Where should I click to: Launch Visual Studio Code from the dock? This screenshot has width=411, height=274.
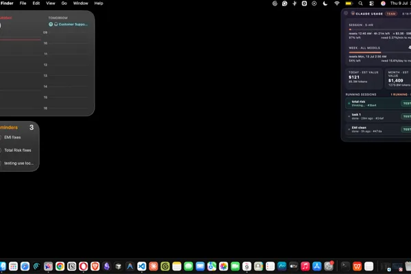(142, 266)
